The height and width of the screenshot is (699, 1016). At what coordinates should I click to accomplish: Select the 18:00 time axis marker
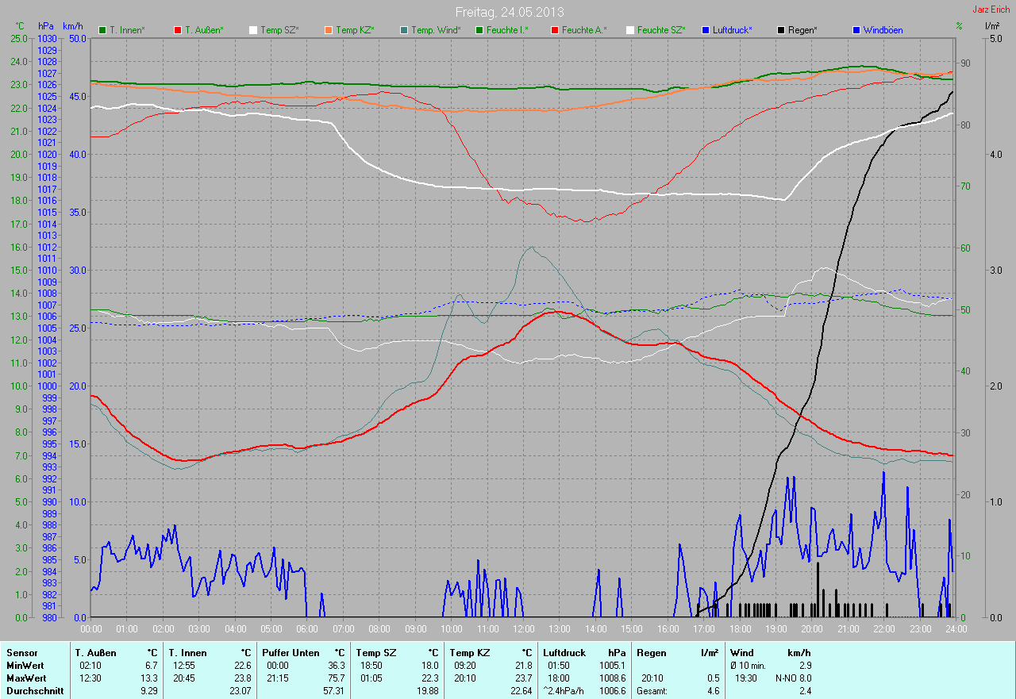740,628
